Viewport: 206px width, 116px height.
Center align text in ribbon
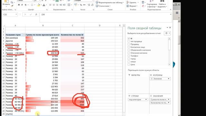(54, 5)
